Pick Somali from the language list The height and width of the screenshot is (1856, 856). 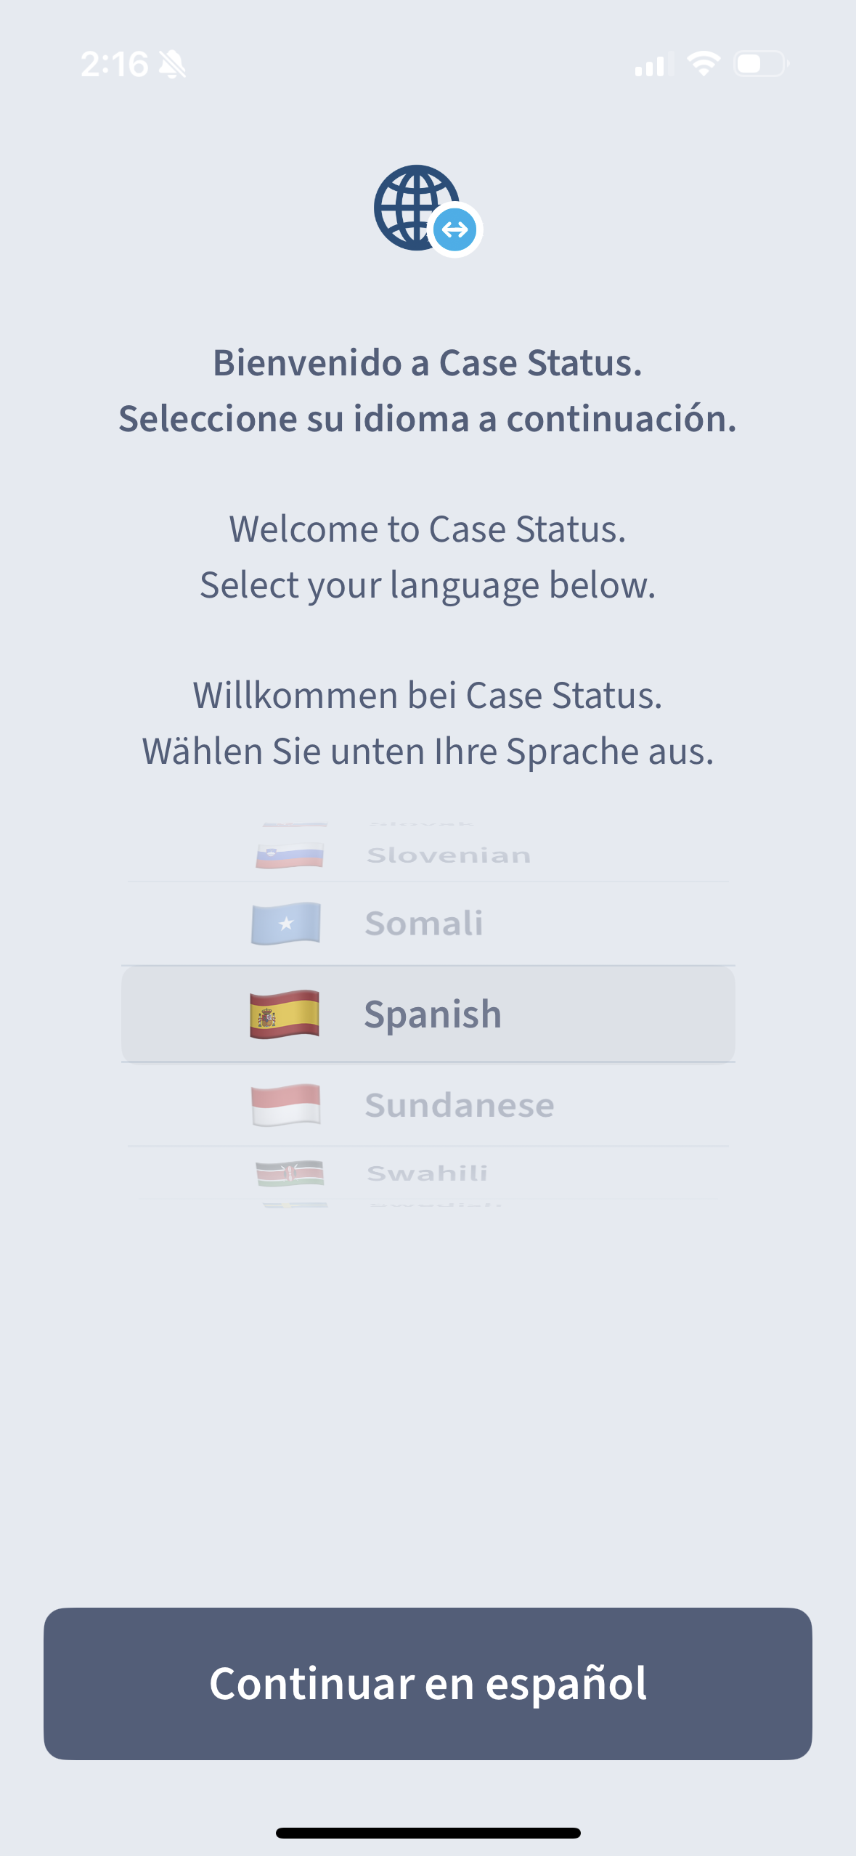click(423, 923)
